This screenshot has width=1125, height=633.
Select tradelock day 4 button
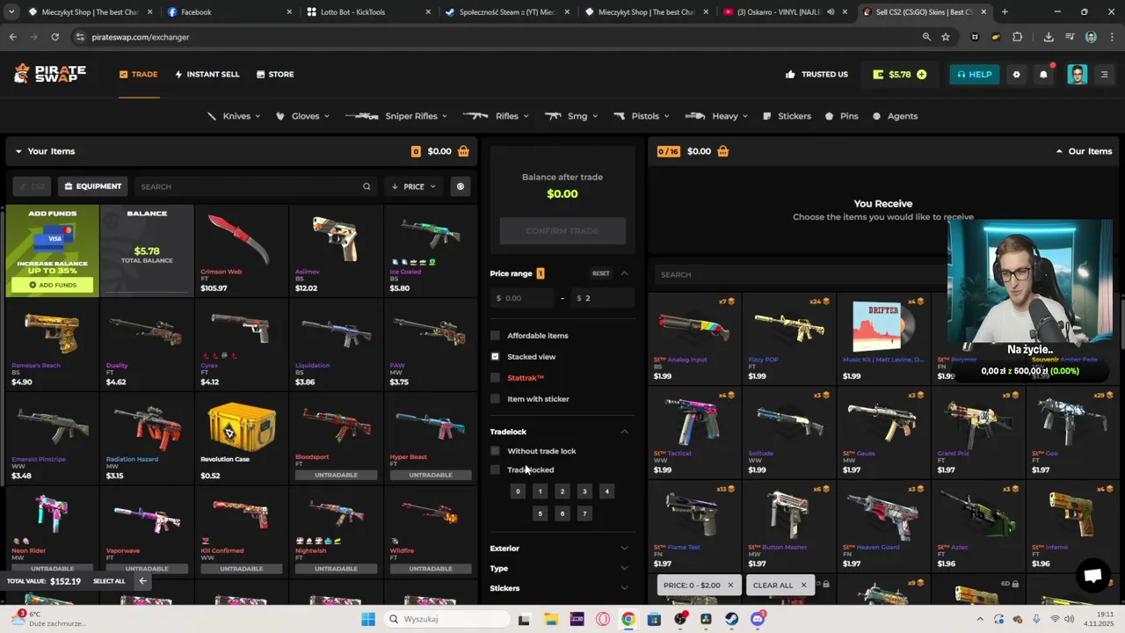point(606,491)
